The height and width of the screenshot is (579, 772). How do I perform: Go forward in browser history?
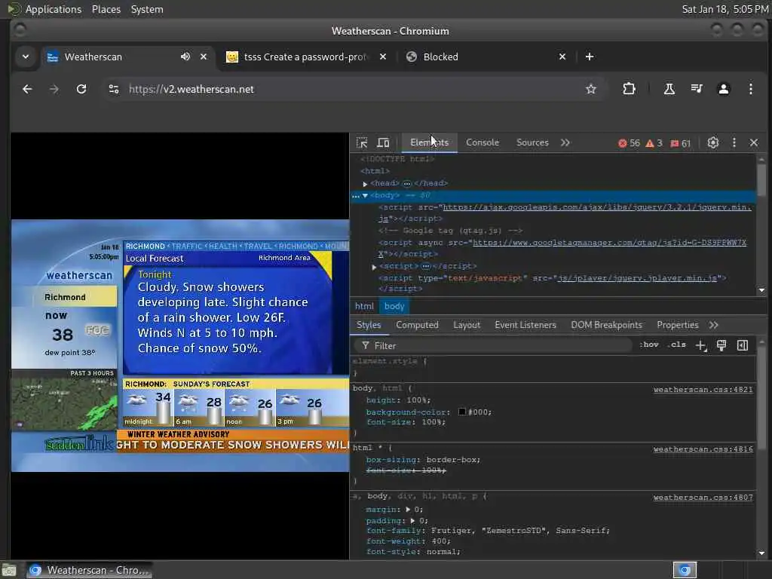click(54, 89)
